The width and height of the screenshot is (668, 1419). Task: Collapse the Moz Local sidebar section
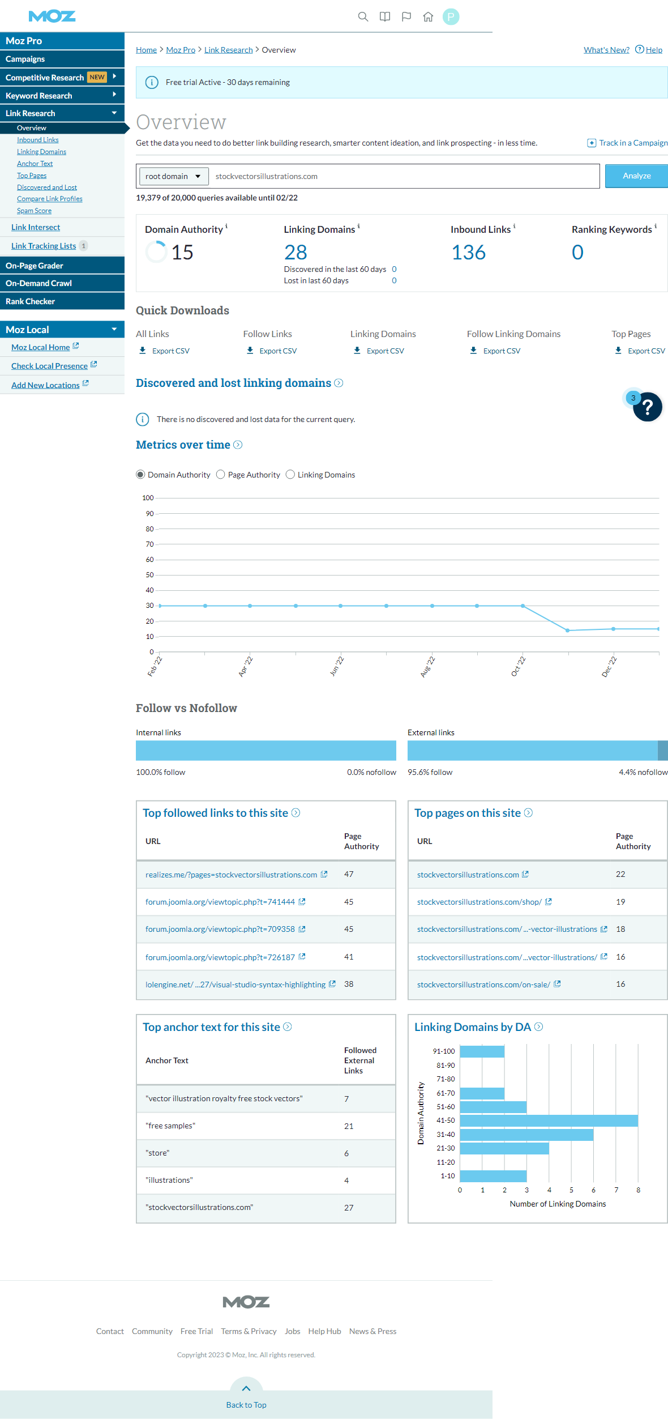[114, 329]
